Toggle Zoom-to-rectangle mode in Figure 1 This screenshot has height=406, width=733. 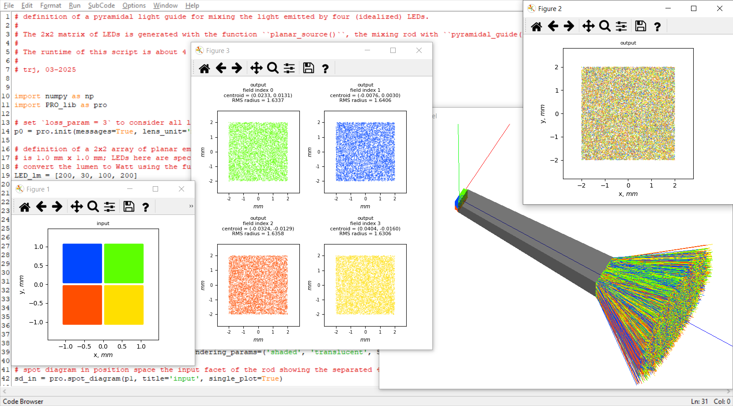[93, 207]
